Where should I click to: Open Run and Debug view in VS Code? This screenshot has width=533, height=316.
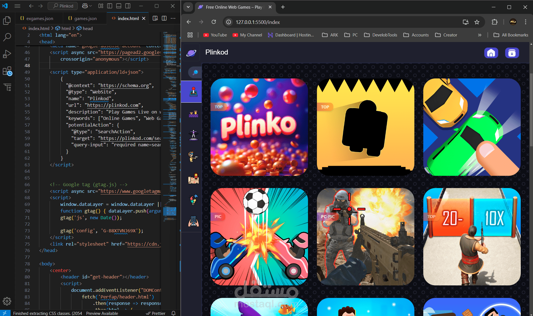[x=7, y=54]
